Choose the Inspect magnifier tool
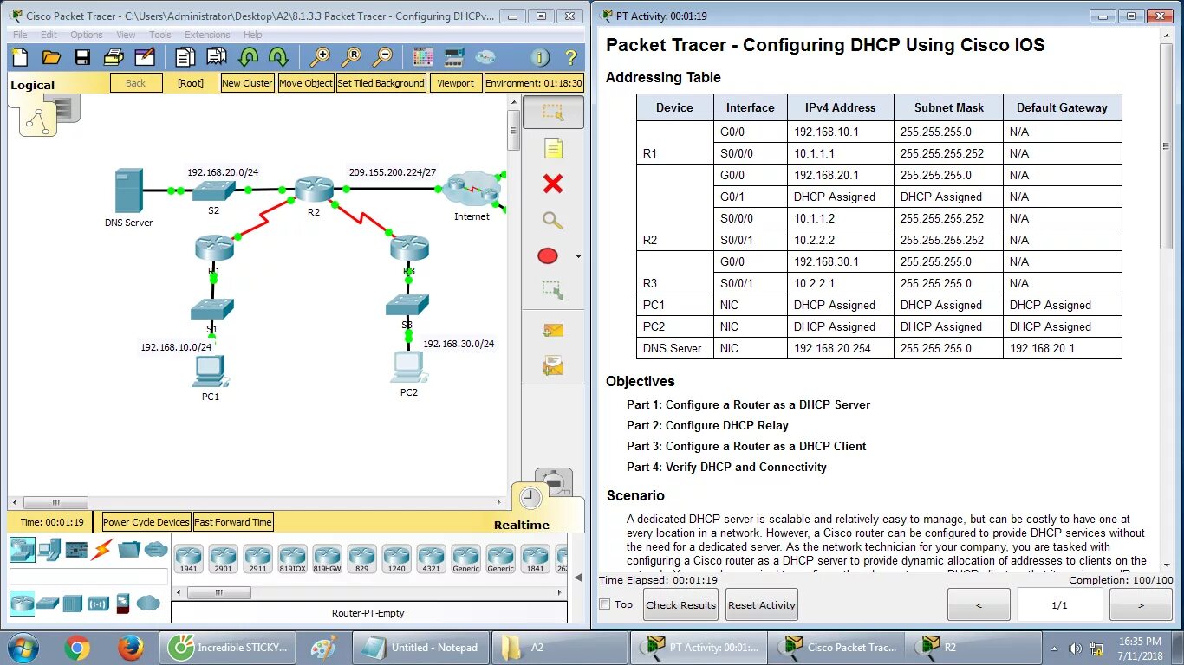 coord(552,220)
